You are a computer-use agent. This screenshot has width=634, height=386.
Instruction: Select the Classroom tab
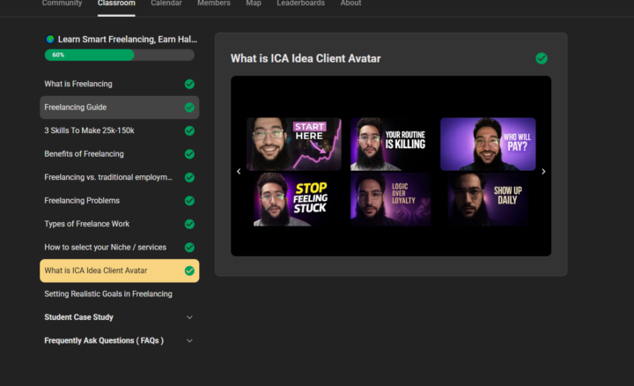click(x=116, y=4)
